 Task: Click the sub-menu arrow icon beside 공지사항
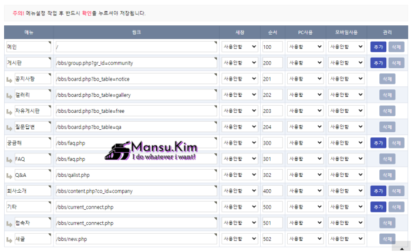pos(9,80)
